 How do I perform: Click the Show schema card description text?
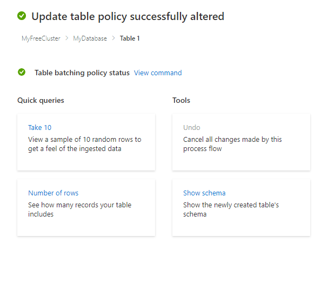tap(231, 210)
